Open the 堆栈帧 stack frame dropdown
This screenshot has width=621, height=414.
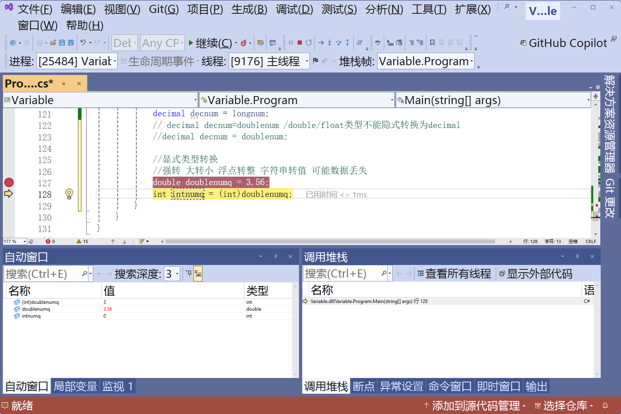pyautogui.click(x=426, y=61)
